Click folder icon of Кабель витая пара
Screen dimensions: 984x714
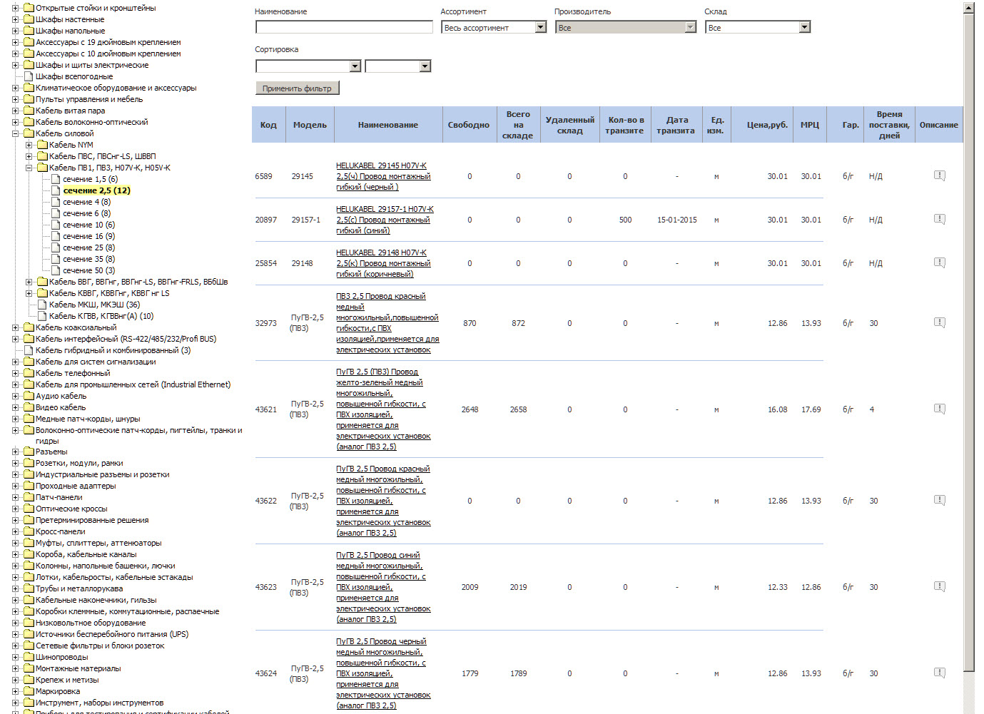(x=29, y=111)
